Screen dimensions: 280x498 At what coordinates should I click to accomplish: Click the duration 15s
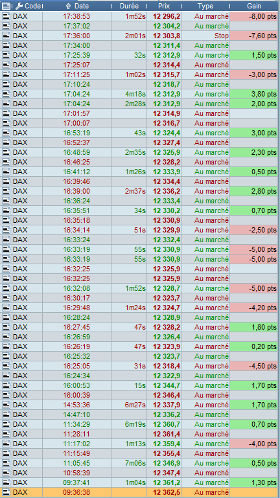pos(140,385)
